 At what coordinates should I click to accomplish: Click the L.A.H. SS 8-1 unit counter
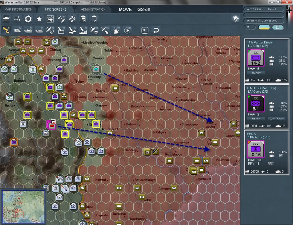click(256, 103)
